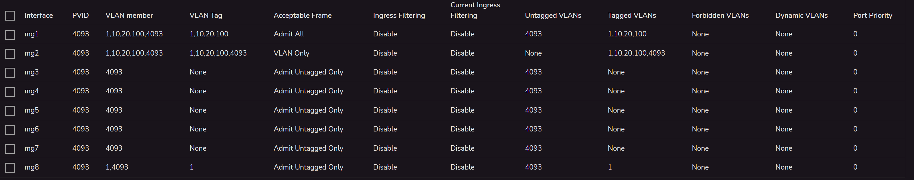Screen dimensions: 914x180
Task: Select the mg1 row checkbox
Action: point(10,34)
